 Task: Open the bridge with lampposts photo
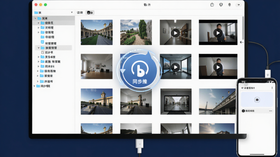(217, 101)
